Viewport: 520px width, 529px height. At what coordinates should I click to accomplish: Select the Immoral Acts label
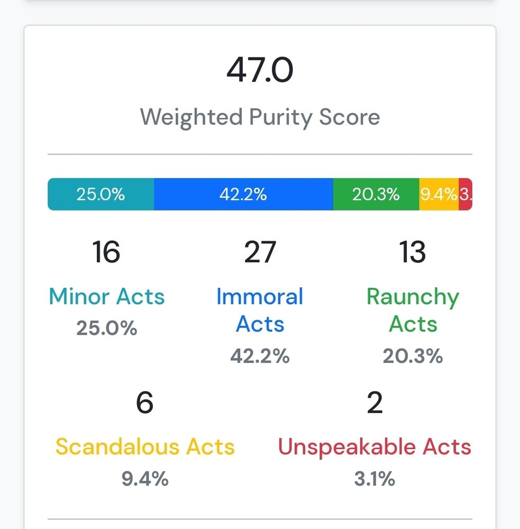260,310
